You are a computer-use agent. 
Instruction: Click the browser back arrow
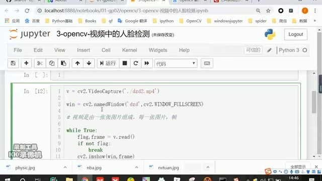7,11
